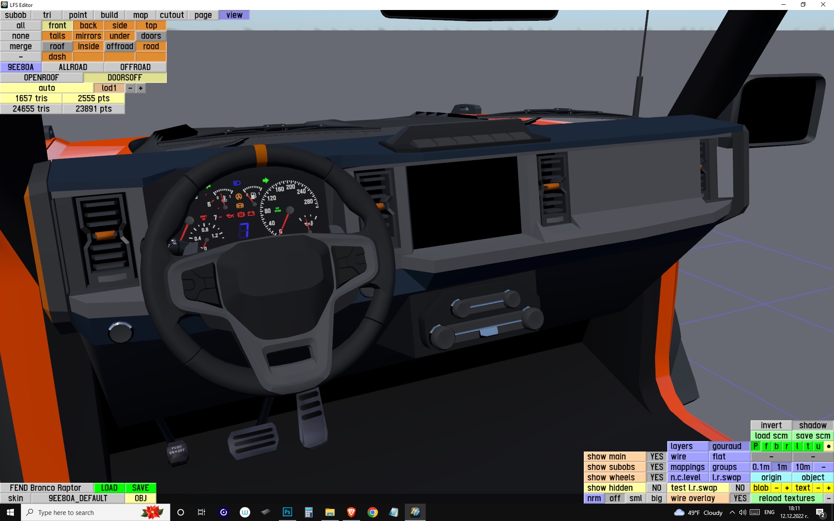Click the 'f' front view button
Screen dimensions: 834x521
pyautogui.click(x=766, y=446)
